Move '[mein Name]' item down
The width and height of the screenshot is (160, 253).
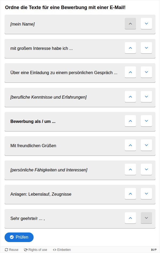[x=146, y=23]
